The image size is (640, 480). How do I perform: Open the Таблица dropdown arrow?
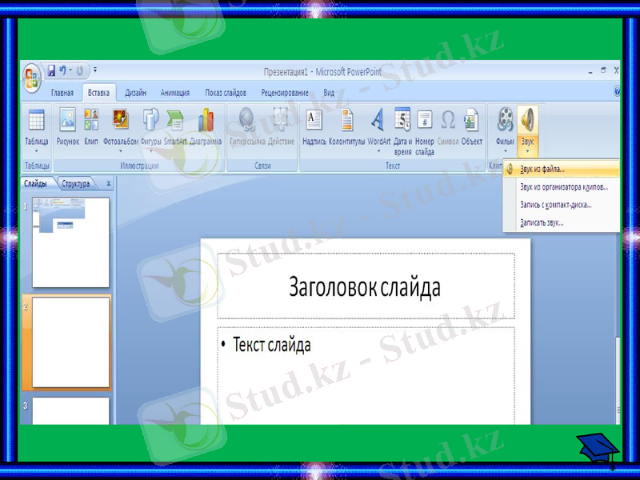(x=37, y=150)
